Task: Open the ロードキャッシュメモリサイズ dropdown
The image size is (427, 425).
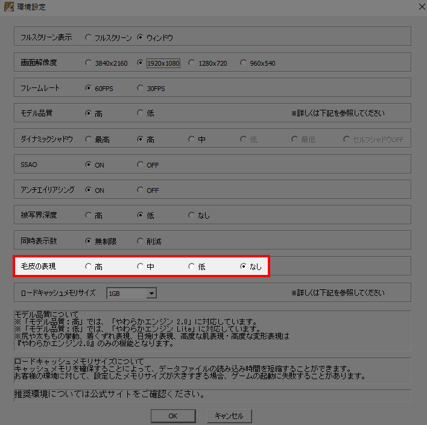Action: (x=151, y=293)
